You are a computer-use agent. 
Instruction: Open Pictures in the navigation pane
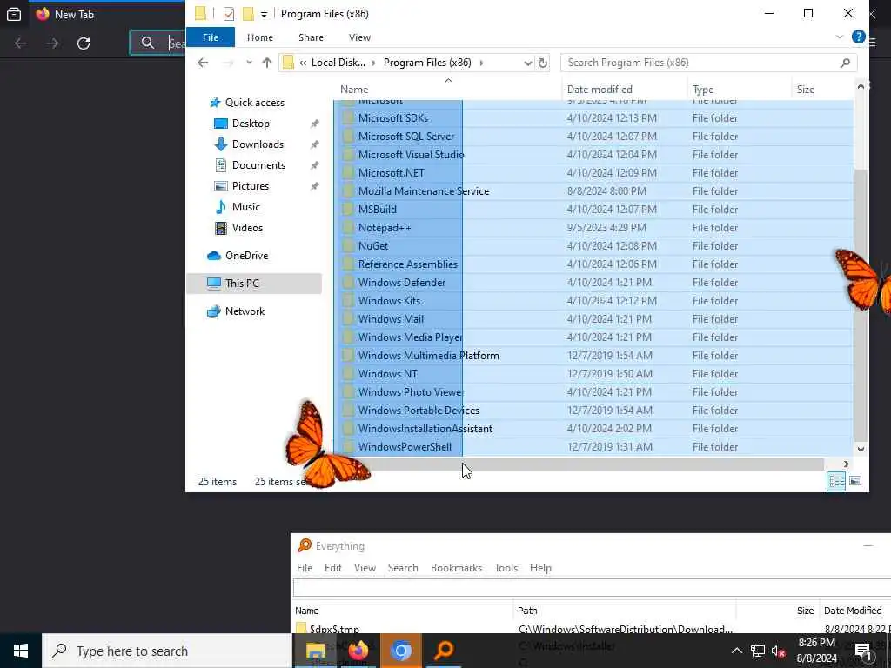tap(250, 186)
